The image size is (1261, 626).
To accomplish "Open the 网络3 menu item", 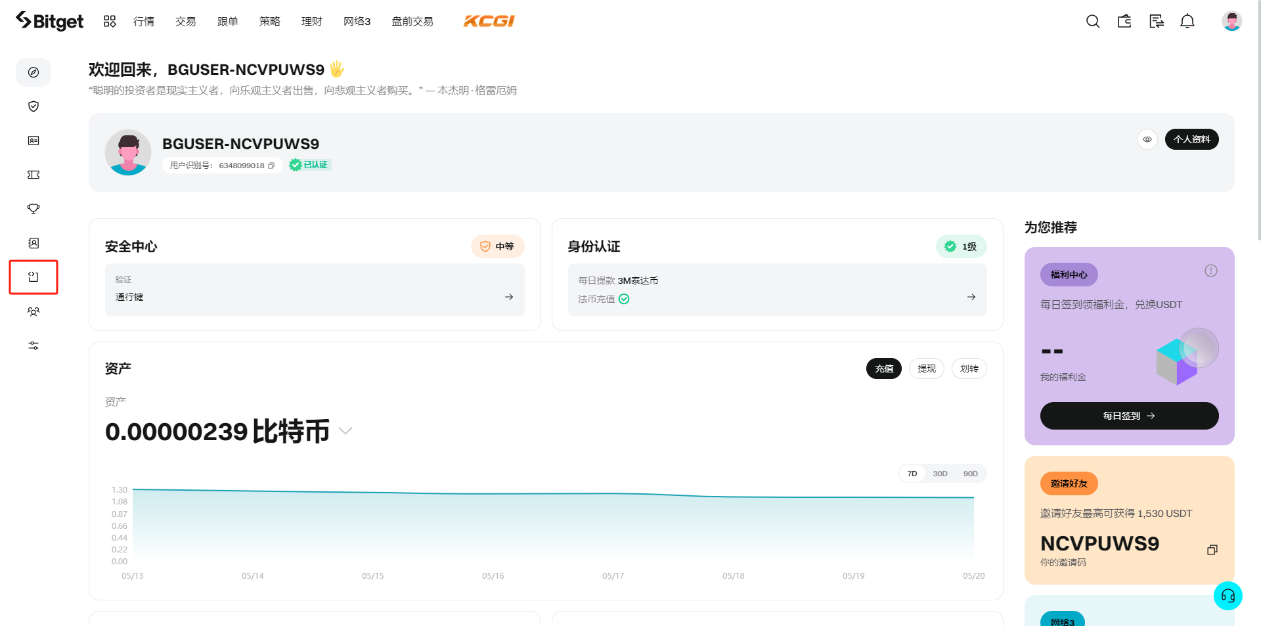I will 357,21.
